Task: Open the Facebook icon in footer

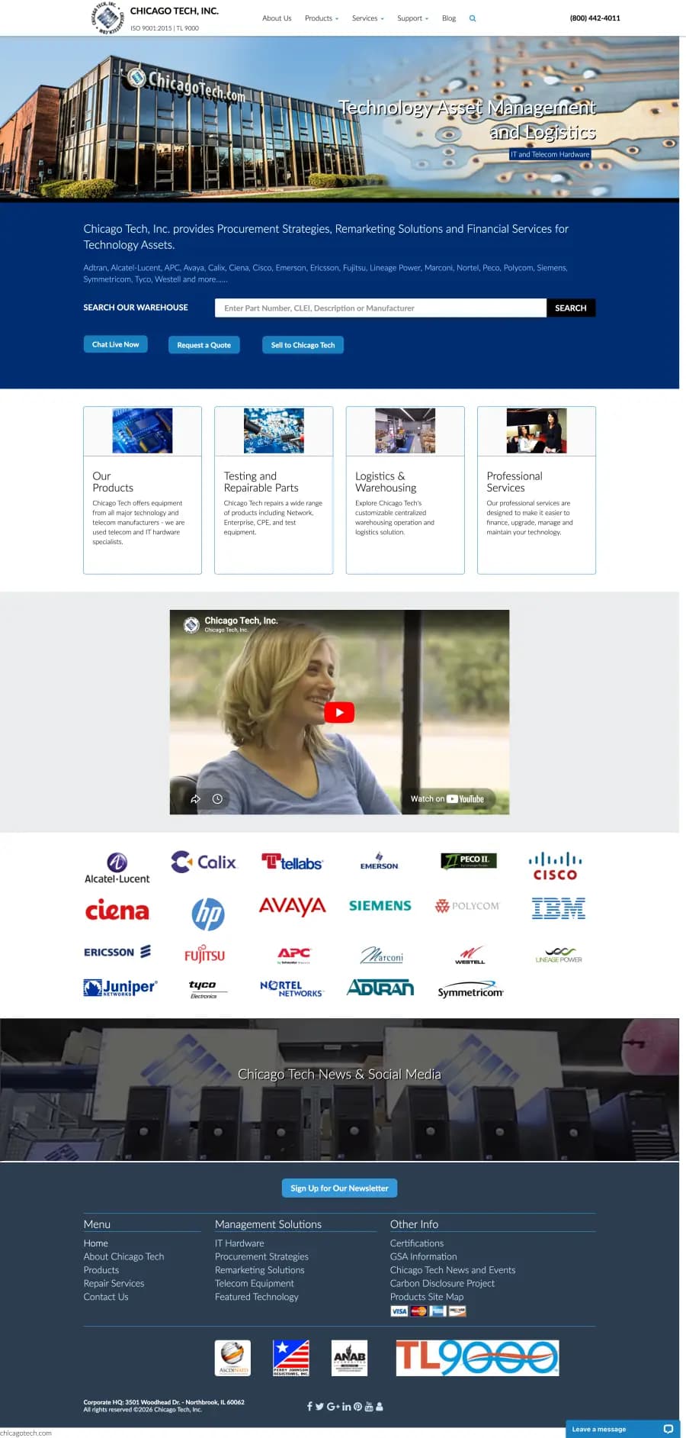Action: [309, 1406]
